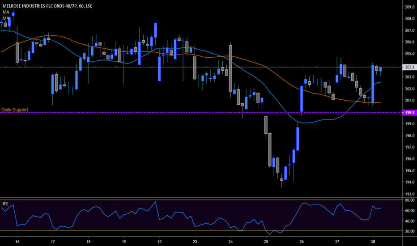Screen dimensions: 417x246
Task: Click the Daily Support line label
Action: pos(15,110)
